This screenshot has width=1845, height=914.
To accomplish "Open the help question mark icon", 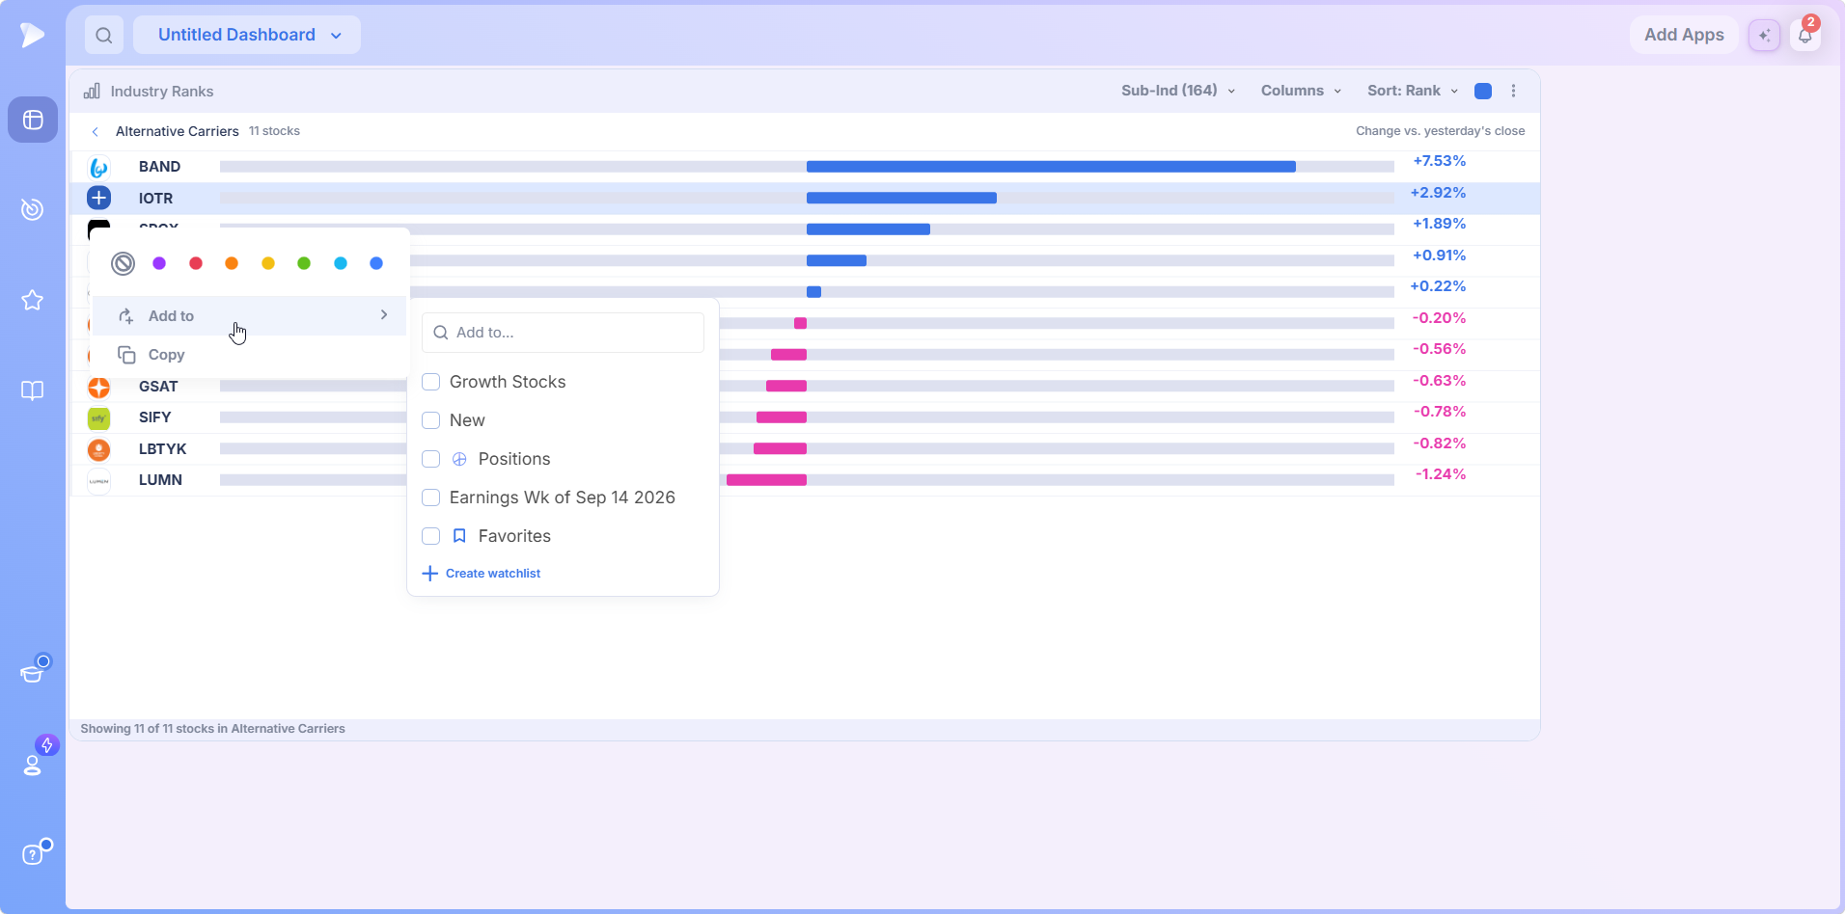I will [x=33, y=854].
